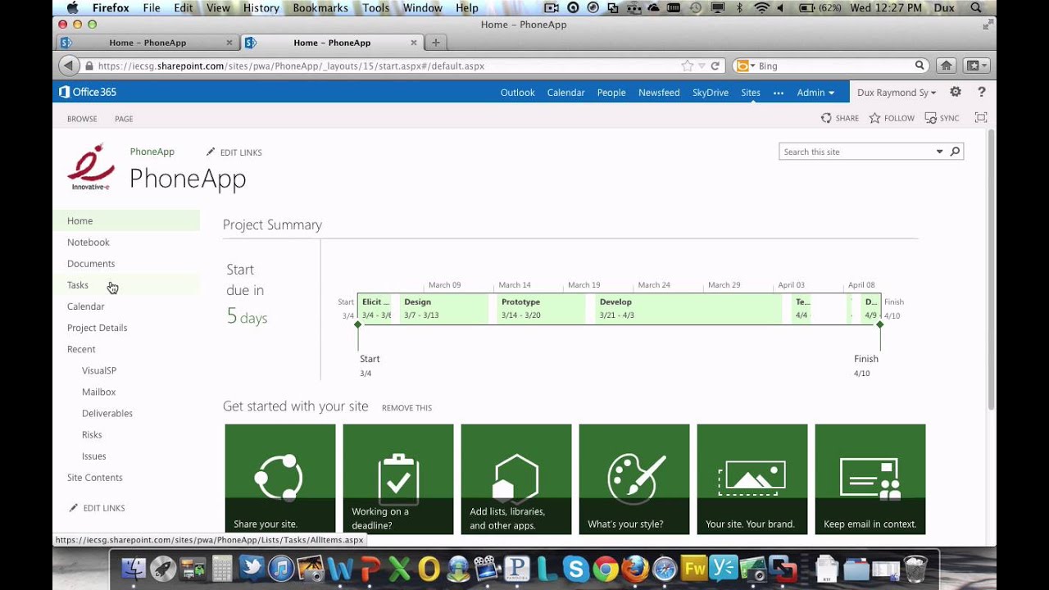Go to Sites link
Viewport: 1049px width, 590px height.
click(x=751, y=93)
